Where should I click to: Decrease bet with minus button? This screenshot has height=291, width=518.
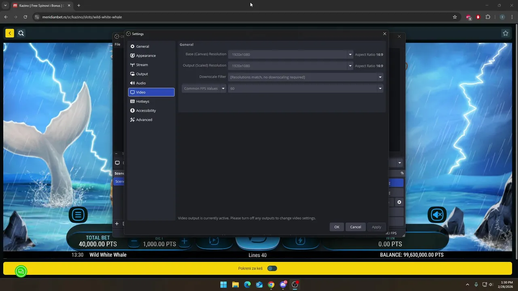(x=134, y=242)
